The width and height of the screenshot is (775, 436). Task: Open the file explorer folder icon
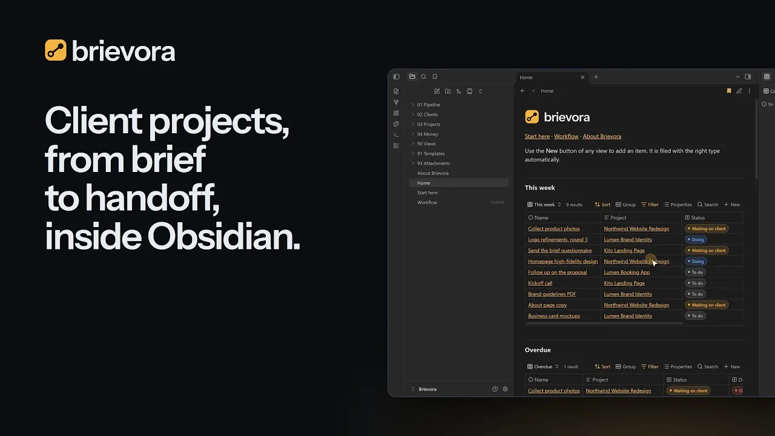pyautogui.click(x=412, y=77)
